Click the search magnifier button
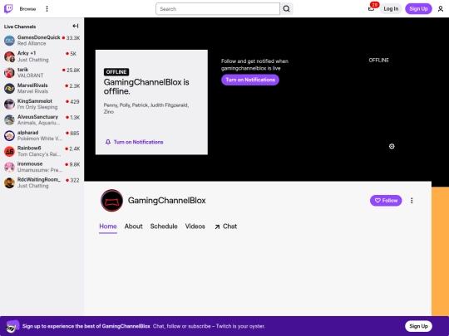The image size is (449, 336). click(x=286, y=9)
